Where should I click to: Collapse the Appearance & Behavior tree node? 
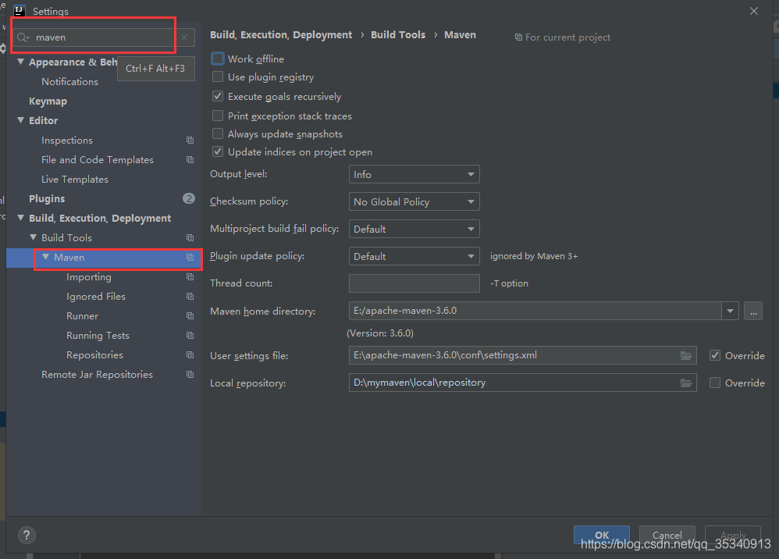(x=20, y=62)
